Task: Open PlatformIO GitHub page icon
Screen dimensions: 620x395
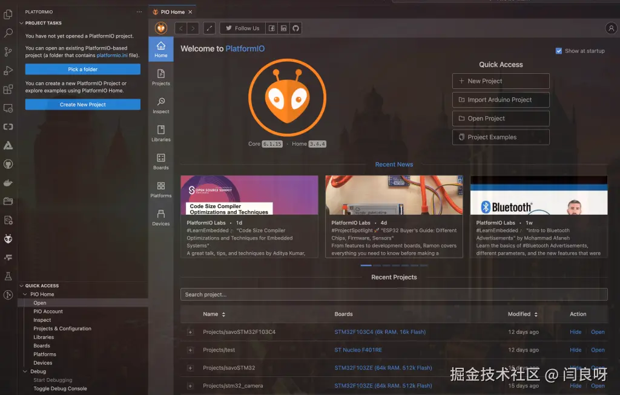Action: tap(295, 28)
